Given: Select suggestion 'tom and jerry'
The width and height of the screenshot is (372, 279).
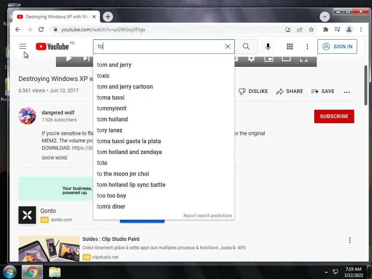Looking at the screenshot, I should coord(164,65).
